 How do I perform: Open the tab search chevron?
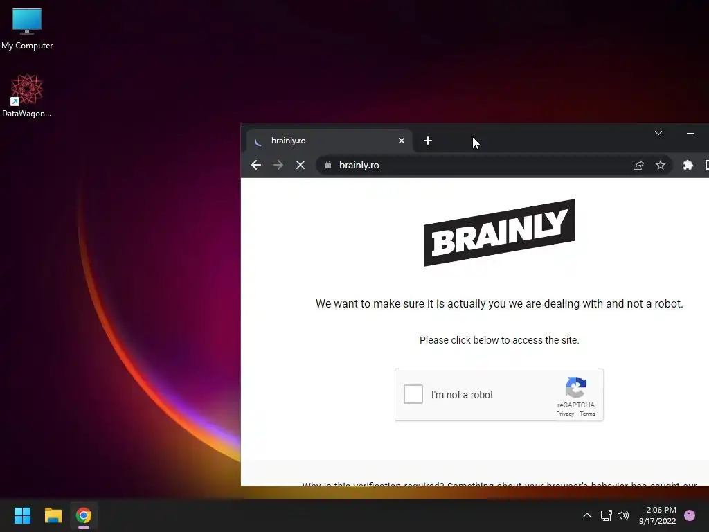658,133
